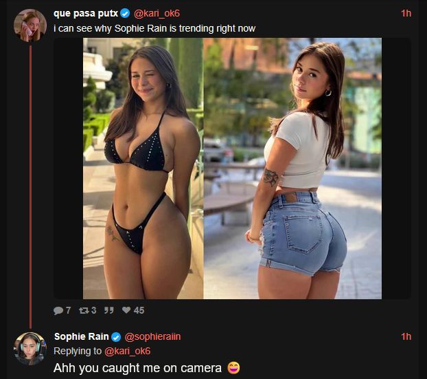Open the "que pasa putx" display name
Viewport: 427px width, 379px height.
[x=85, y=13]
